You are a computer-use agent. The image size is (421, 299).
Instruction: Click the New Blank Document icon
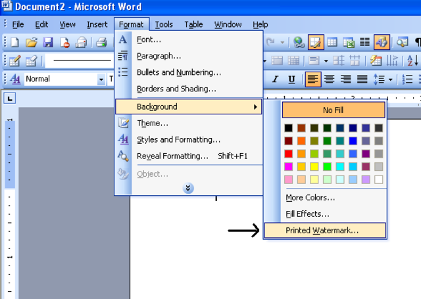click(14, 42)
